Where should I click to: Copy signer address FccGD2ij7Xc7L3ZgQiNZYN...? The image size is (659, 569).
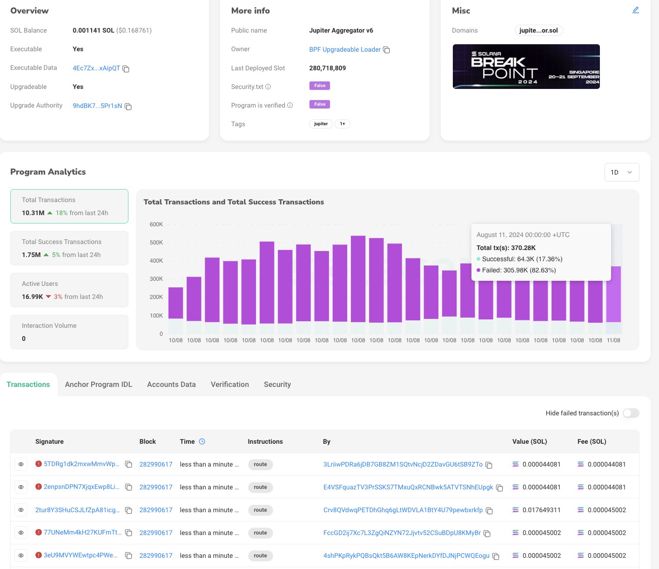click(x=487, y=534)
